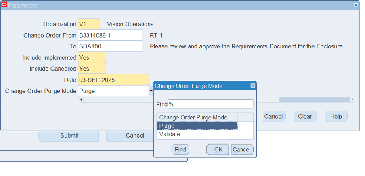Image resolution: width=365 pixels, height=176 pixels.
Task: Click Cancel in the purge mode popup
Action: point(242,149)
